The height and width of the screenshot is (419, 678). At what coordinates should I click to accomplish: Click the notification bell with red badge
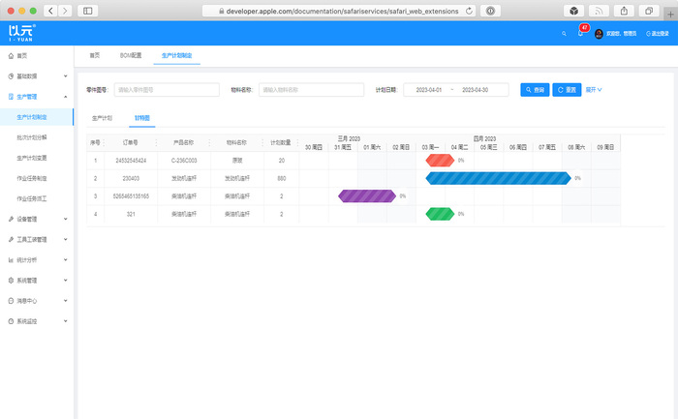point(581,33)
